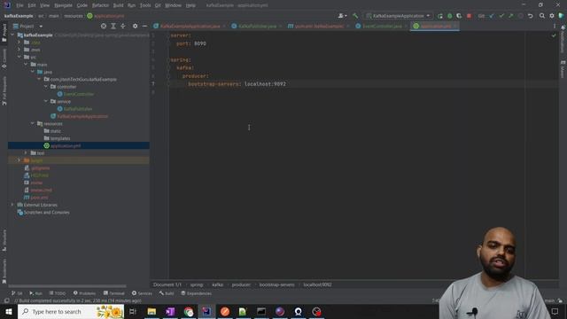Open File Explorer from the taskbar
This screenshot has height=319, width=567.
click(x=151, y=311)
